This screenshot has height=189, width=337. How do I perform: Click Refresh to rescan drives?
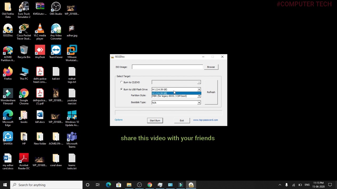pyautogui.click(x=211, y=92)
